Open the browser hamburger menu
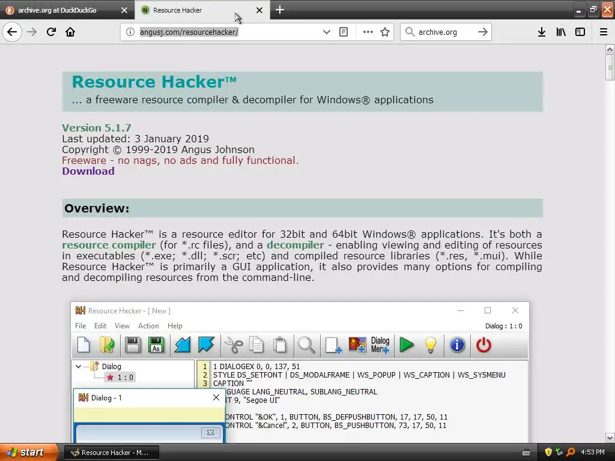This screenshot has height=461, width=615. point(604,32)
